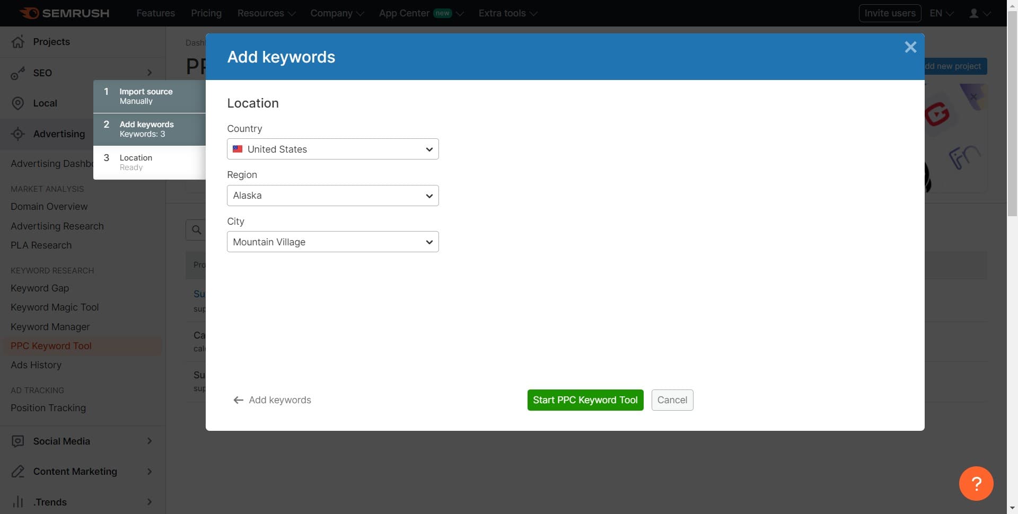Click the Pricing menu item
The height and width of the screenshot is (514, 1018).
(206, 13)
